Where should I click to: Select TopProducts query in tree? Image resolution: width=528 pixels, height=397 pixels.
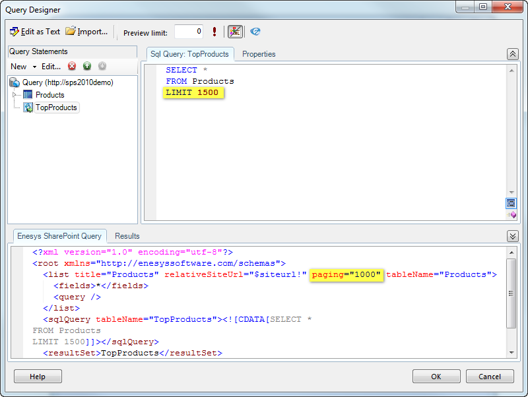pyautogui.click(x=55, y=107)
